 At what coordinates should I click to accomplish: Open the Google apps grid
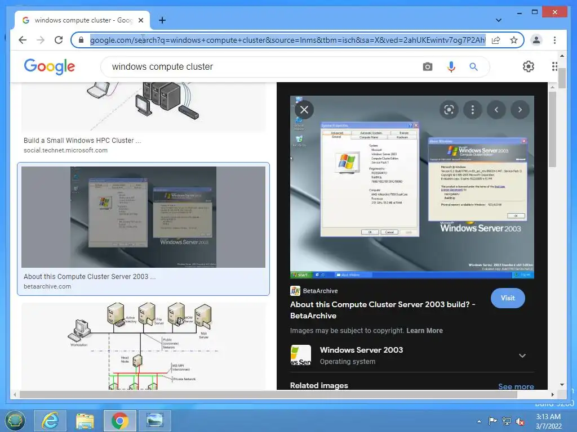click(x=554, y=66)
